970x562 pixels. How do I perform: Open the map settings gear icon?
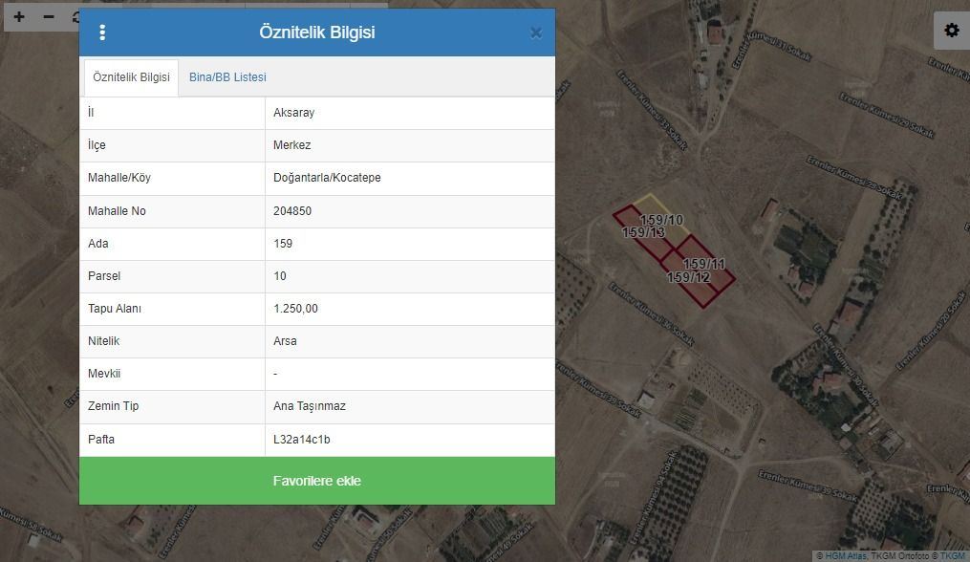(951, 31)
